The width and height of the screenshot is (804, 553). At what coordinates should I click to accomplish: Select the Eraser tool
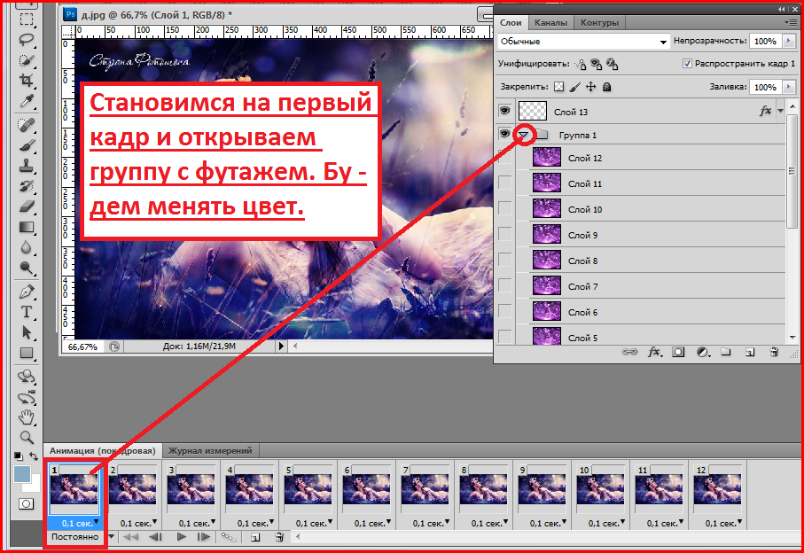[x=27, y=206]
